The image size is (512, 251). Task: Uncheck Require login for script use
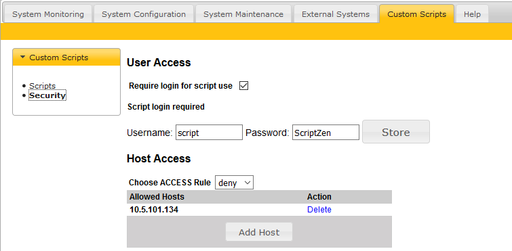[x=243, y=86]
